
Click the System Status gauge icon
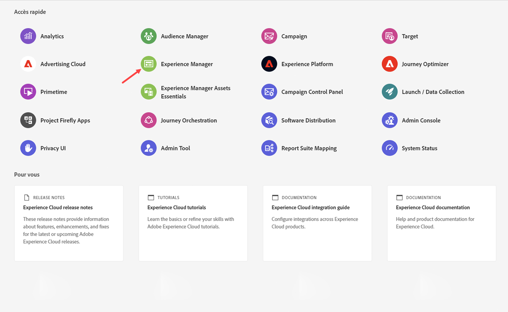[x=389, y=148]
